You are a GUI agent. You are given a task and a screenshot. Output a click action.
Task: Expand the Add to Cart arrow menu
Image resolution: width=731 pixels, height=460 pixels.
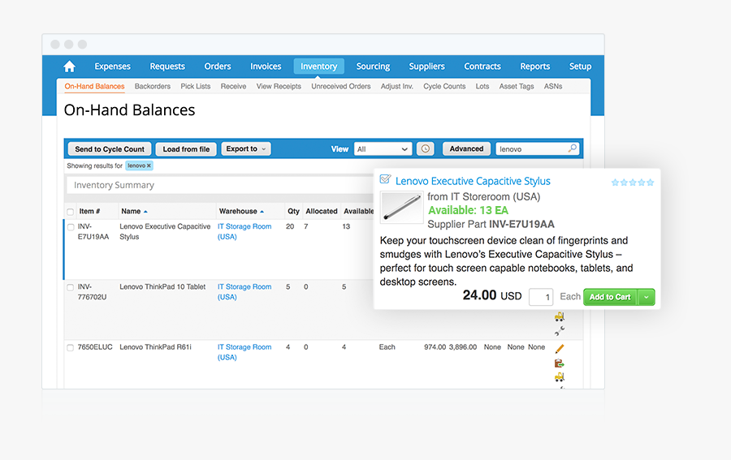[647, 297]
